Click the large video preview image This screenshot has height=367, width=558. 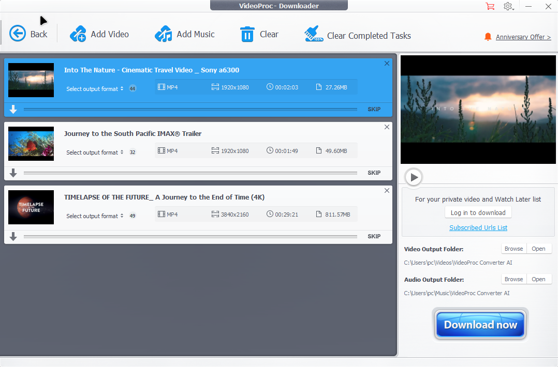[x=478, y=110]
